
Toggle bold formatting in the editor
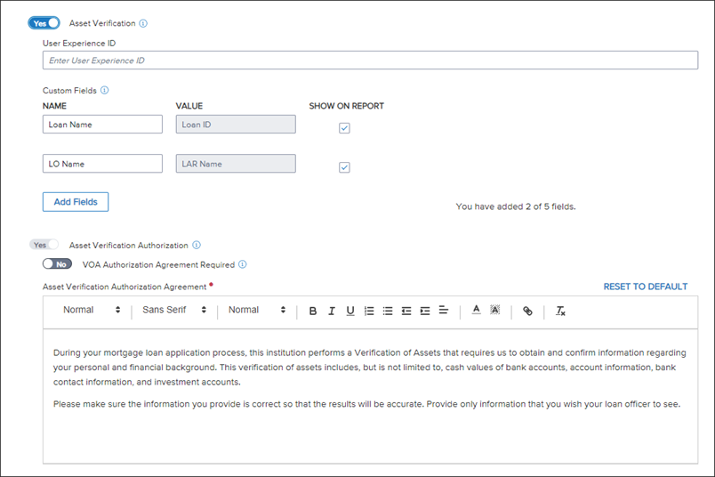coord(313,311)
